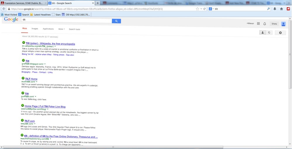Open search settings gear icon

tap(280, 33)
